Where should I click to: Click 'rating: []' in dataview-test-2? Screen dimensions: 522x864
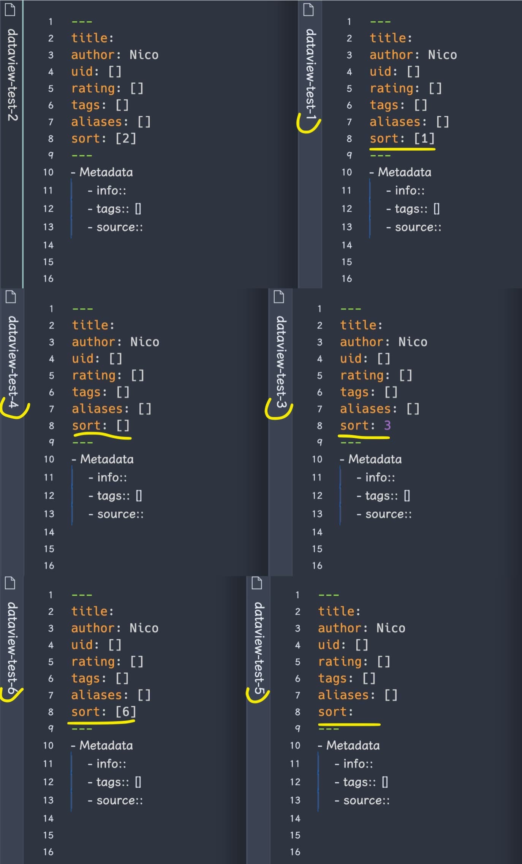(108, 88)
